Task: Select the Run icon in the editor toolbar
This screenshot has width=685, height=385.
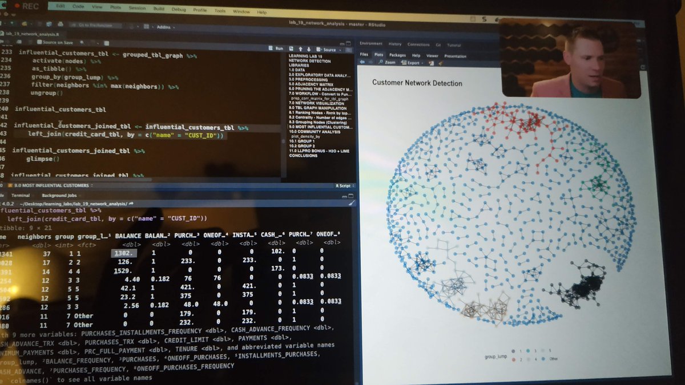Action: coord(272,48)
